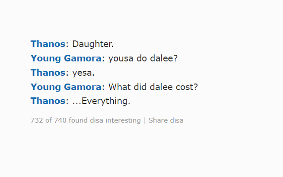Viewport: 283px width, 177px height.
Task: Click the number "732" in the vote count
Action: [37, 120]
